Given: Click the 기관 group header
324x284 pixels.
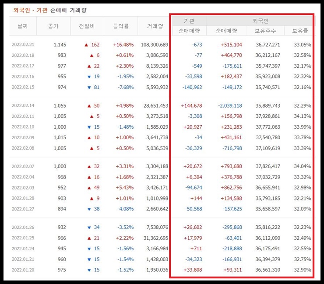Looking at the screenshot, I should click(189, 21).
